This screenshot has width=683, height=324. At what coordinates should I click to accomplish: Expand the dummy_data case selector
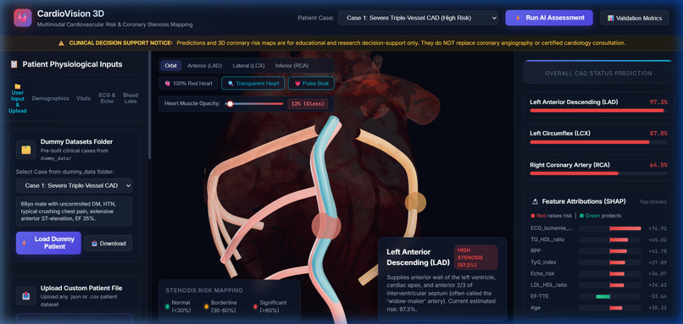74,186
